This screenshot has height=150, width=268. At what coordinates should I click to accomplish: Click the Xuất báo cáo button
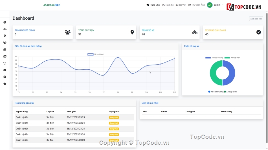pyautogui.click(x=256, y=19)
